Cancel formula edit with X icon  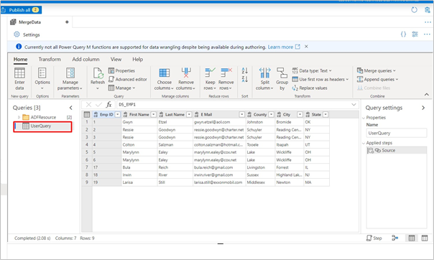(x=88, y=105)
